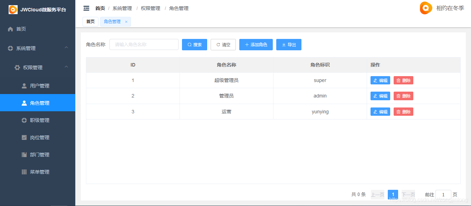Open user avatar at top right
The width and height of the screenshot is (471, 206).
coord(426,8)
